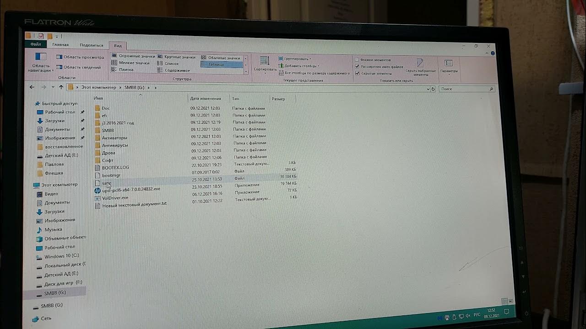Image resolution: width=586 pixels, height=329 pixels.
Task: Switch to the Главная tab
Action: pyautogui.click(x=60, y=45)
